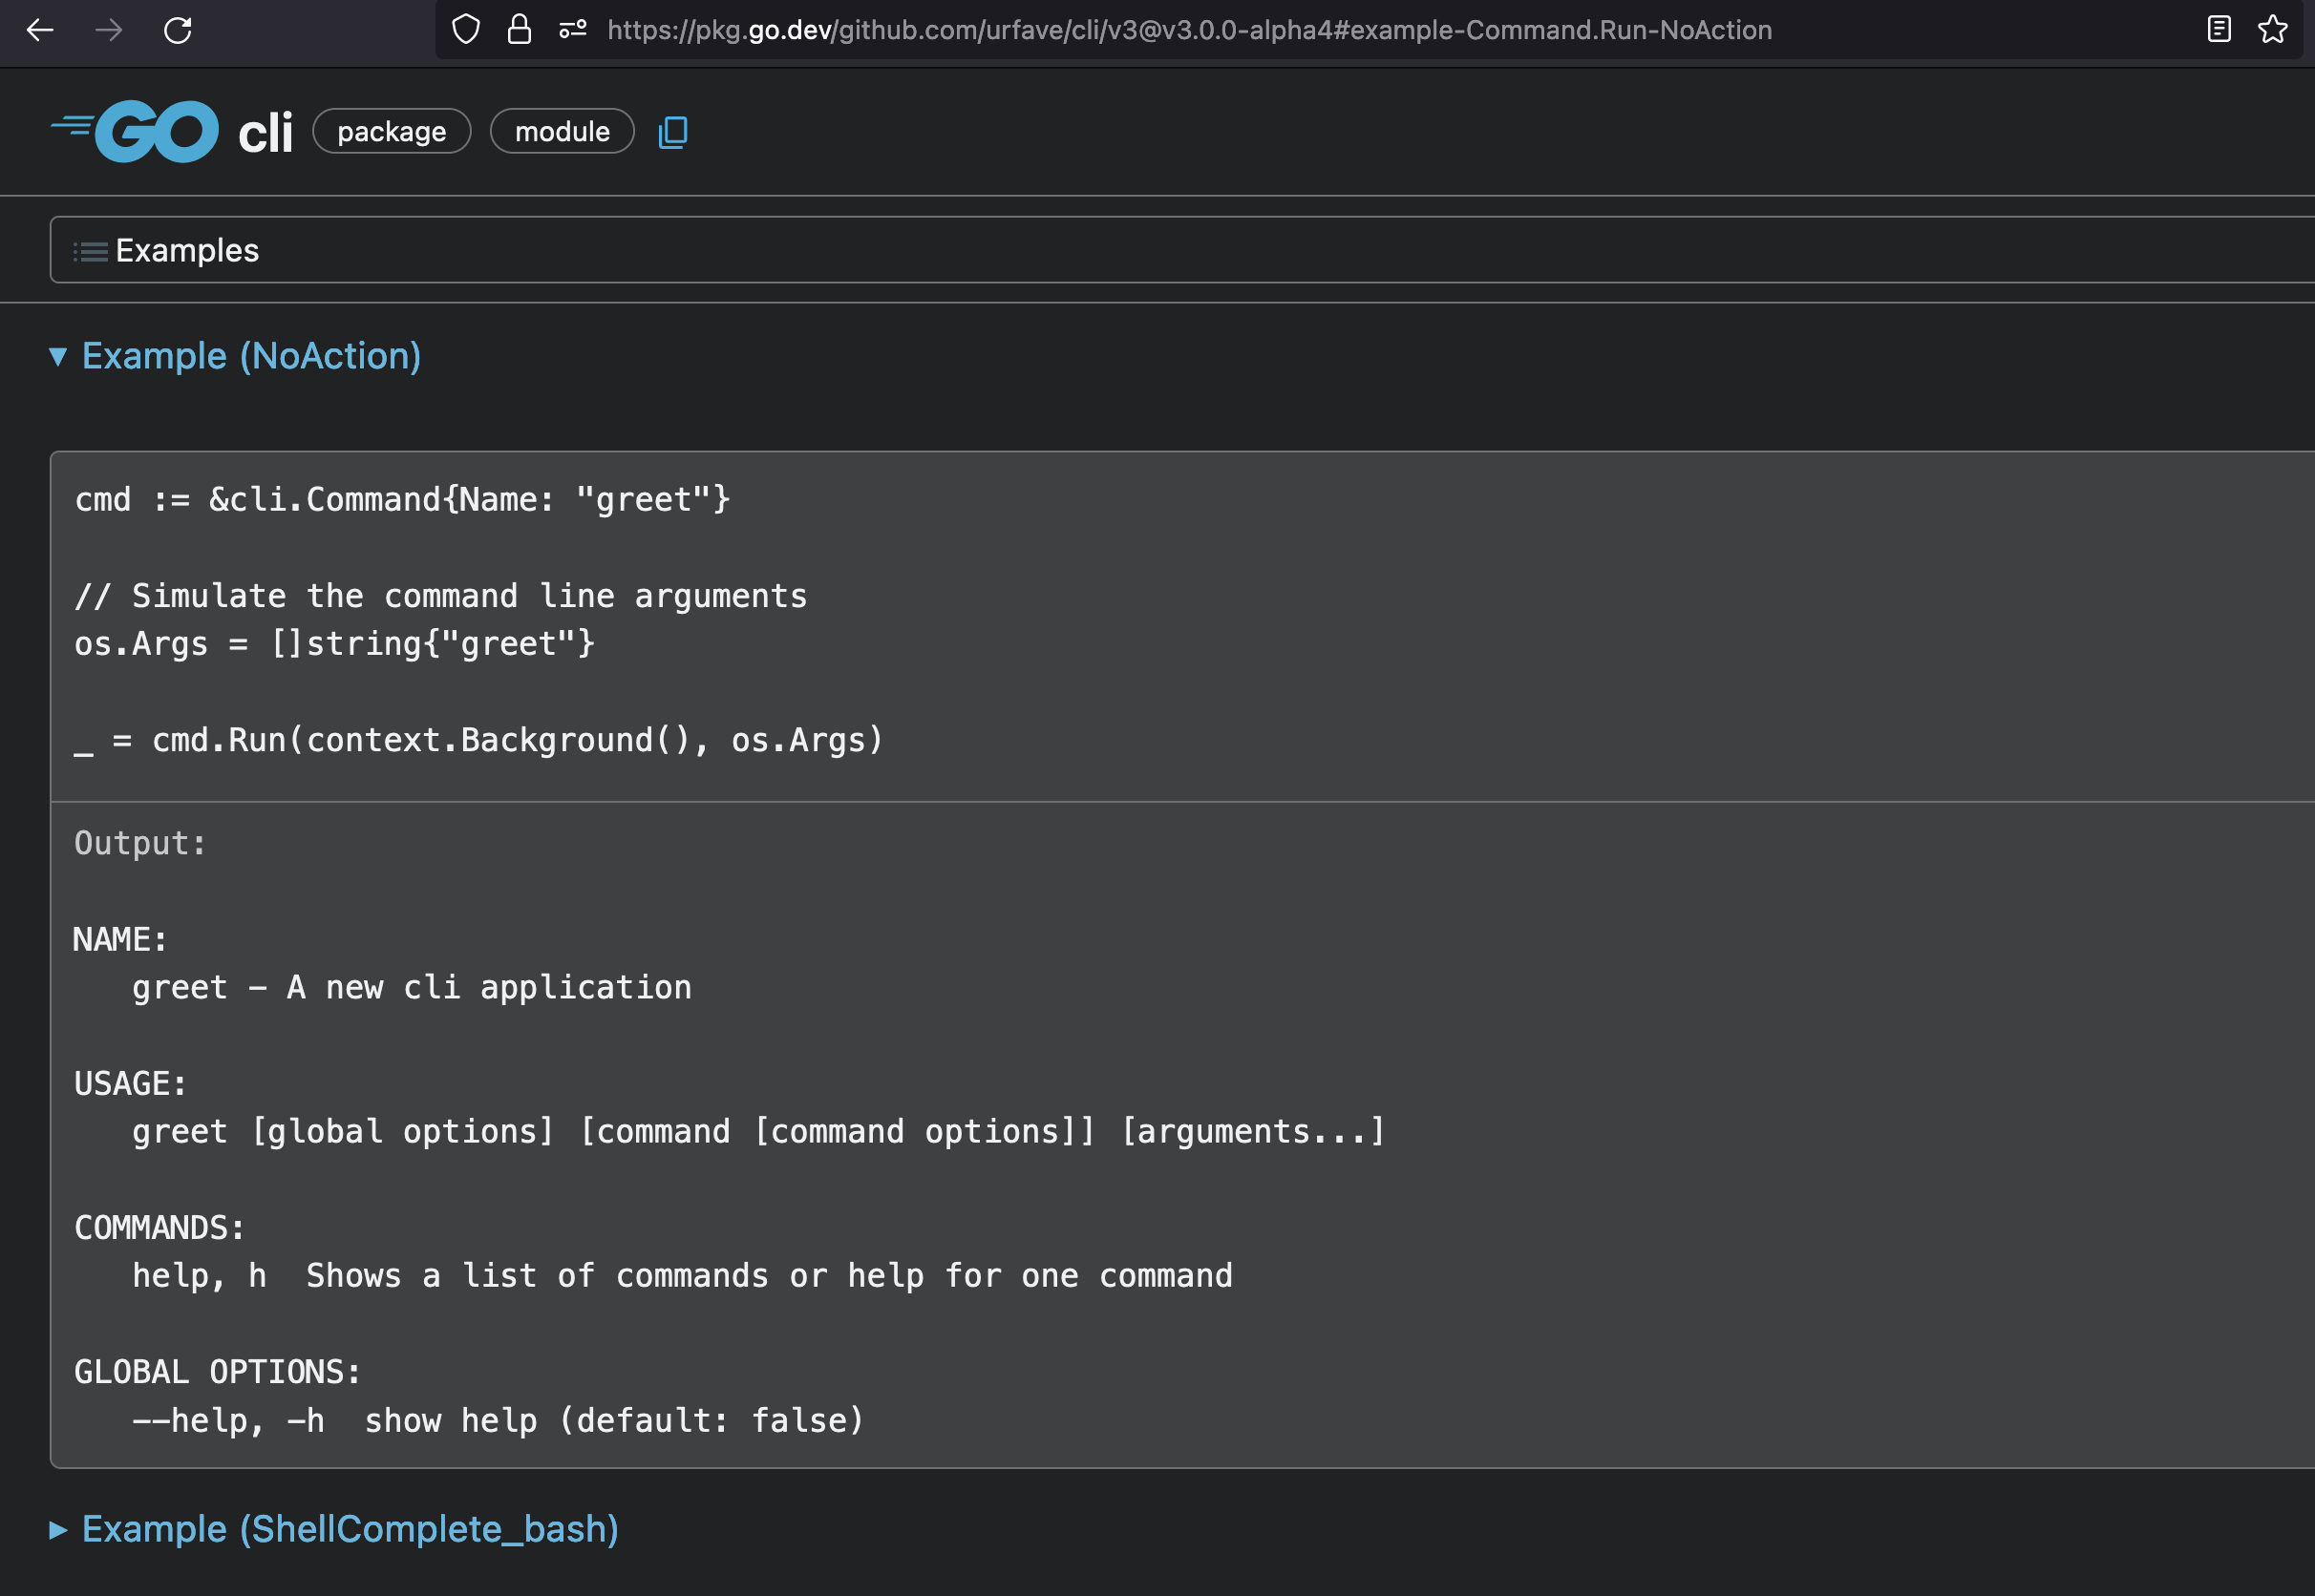
Task: Expand the Example (ShellComplete_bash) section
Action: (x=58, y=1529)
